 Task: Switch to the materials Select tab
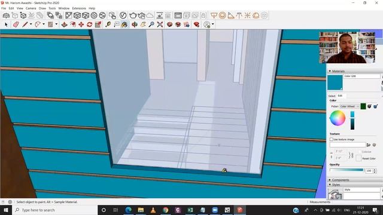click(332, 96)
